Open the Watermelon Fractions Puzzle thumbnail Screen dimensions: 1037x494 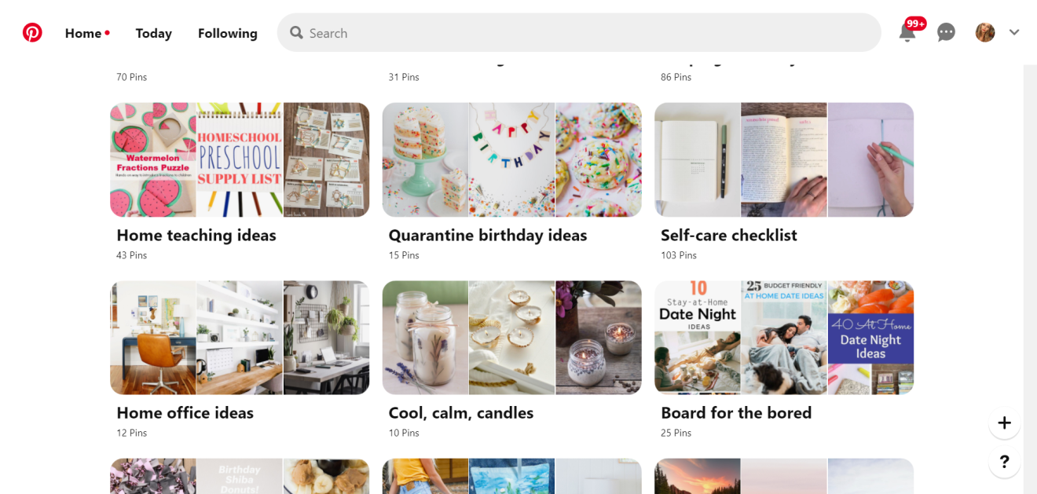(x=153, y=159)
